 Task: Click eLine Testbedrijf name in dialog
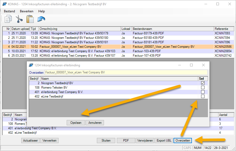pyautogui.click(x=52, y=96)
